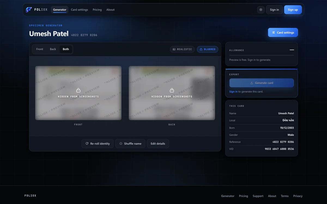The height and width of the screenshot is (204, 327).
Task: Click the Edit details button
Action: (158, 144)
